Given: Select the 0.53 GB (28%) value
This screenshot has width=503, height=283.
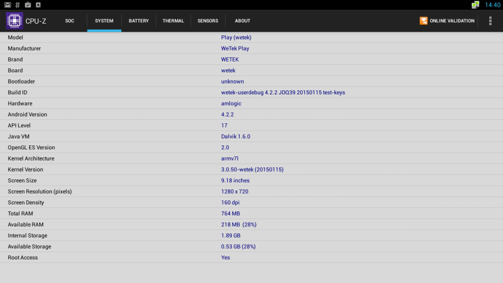Looking at the screenshot, I should pos(238,247).
